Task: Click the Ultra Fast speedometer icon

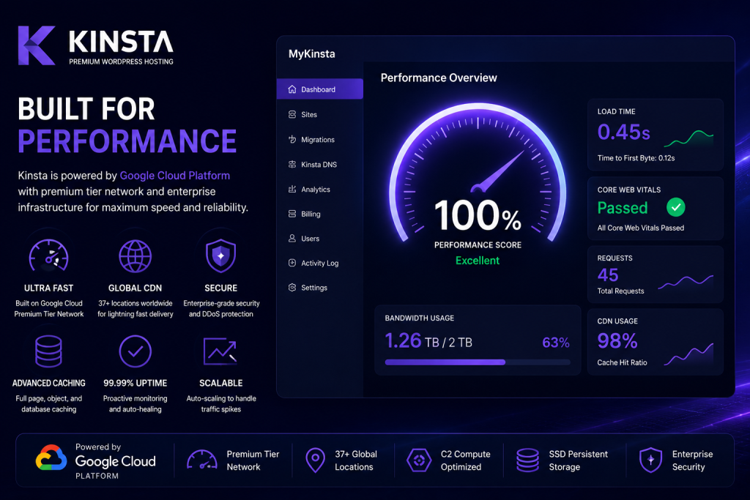Action: point(49,255)
